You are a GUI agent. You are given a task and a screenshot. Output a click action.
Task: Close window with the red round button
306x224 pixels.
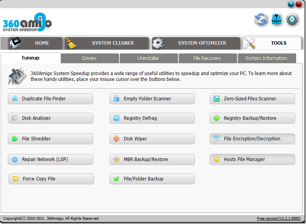(x=299, y=4)
